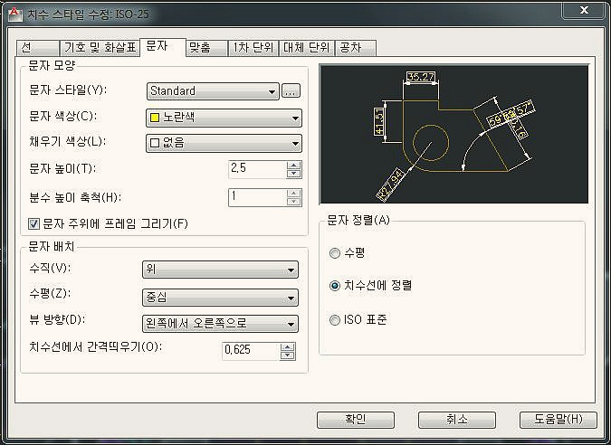Open 채우기 색상 없음 dropdown

[224, 143]
